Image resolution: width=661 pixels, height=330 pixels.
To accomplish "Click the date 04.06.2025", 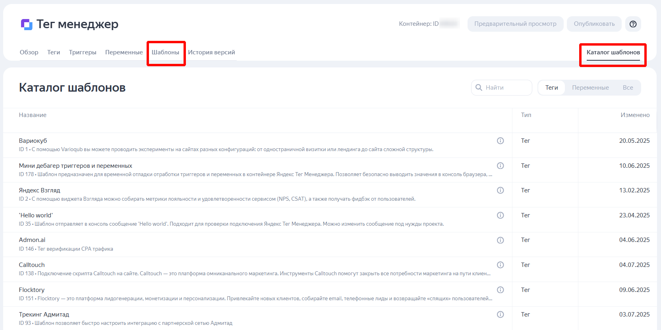I will click(634, 240).
